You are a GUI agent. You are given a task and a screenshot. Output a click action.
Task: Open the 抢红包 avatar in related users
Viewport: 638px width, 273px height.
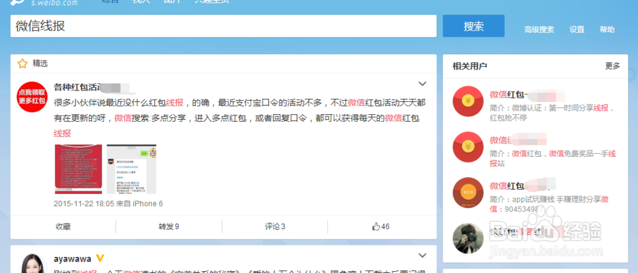pyautogui.click(x=468, y=193)
